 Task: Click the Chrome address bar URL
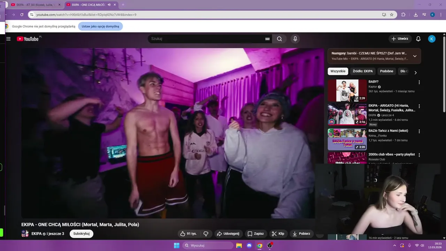86,15
